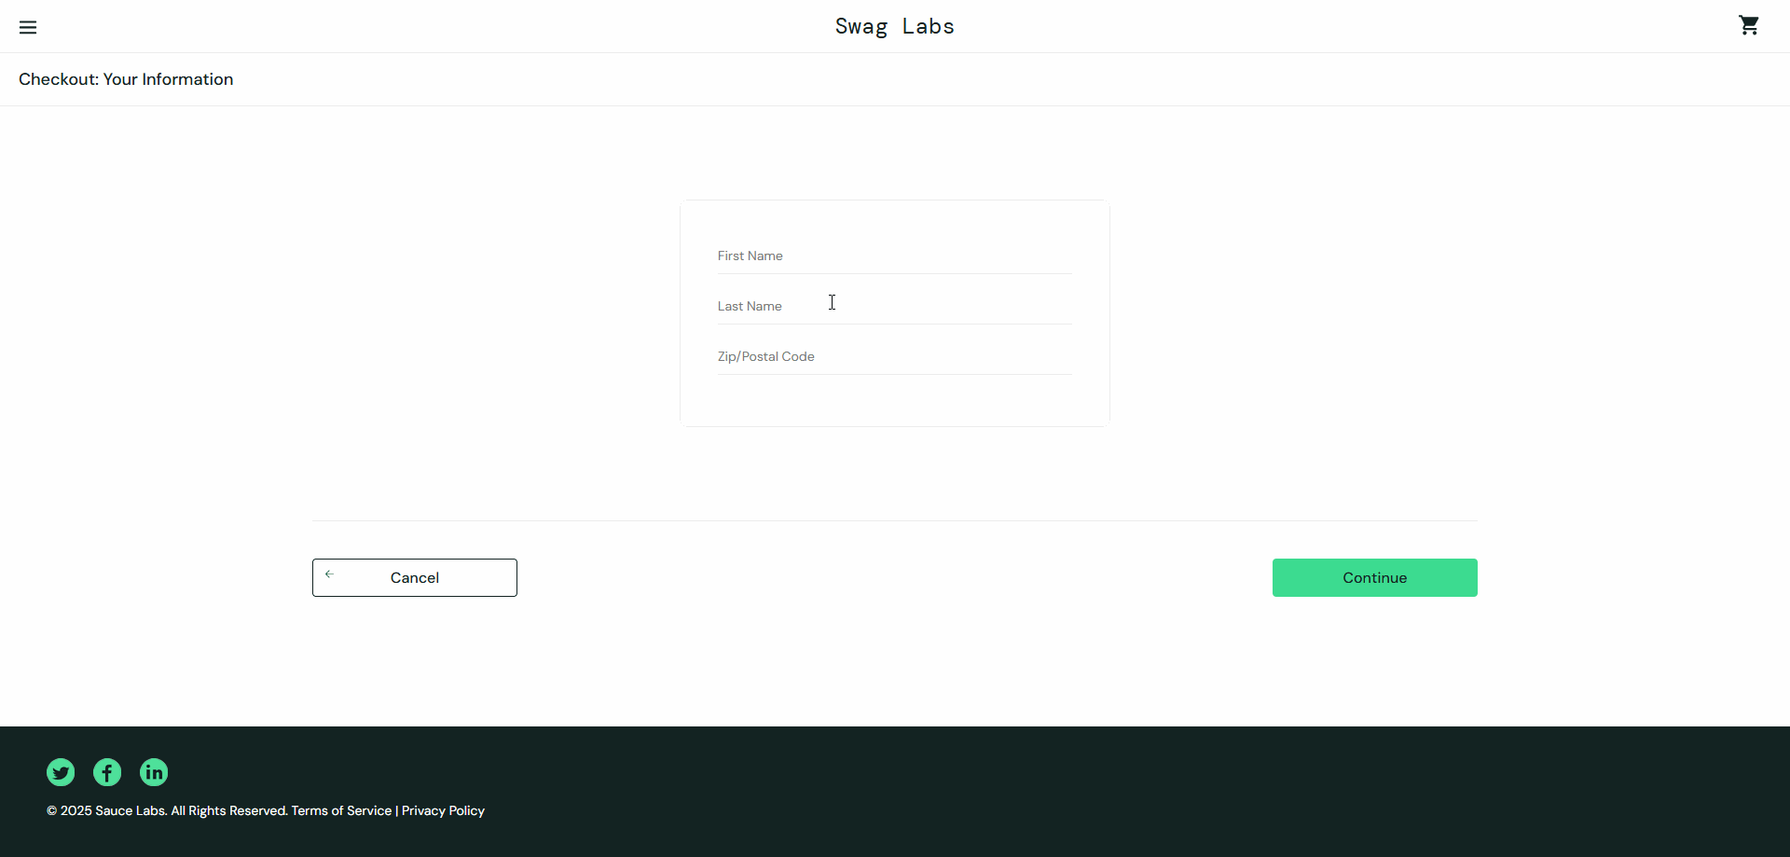
Task: Open the hamburger navigation menu
Action: pyautogui.click(x=28, y=27)
